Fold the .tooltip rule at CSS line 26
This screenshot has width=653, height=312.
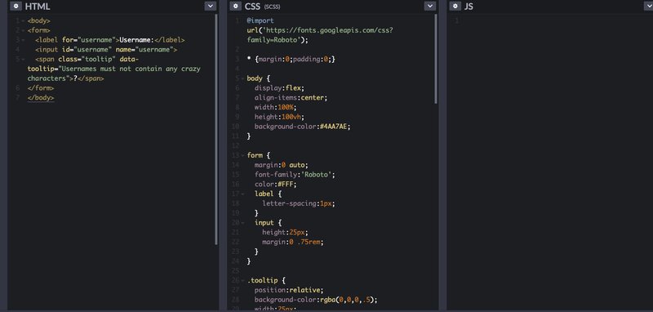click(242, 280)
